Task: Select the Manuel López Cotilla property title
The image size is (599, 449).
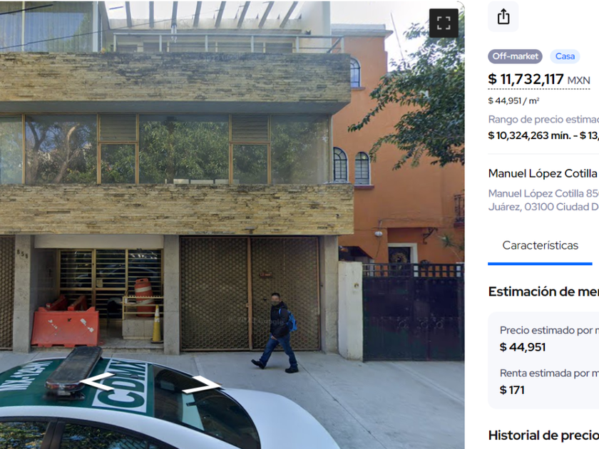Action: 543,173
